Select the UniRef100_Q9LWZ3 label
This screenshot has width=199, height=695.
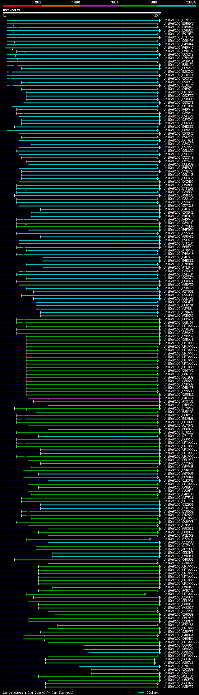click(178, 302)
